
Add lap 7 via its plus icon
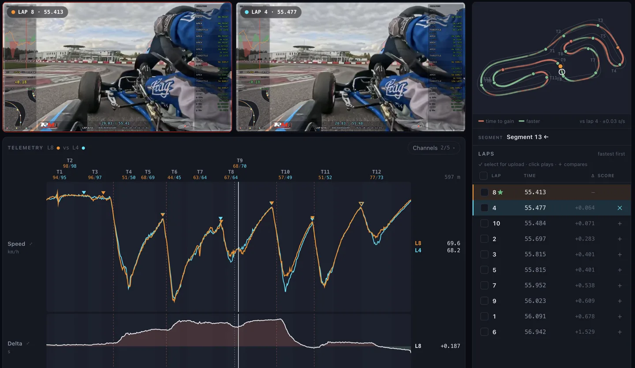pyautogui.click(x=620, y=285)
